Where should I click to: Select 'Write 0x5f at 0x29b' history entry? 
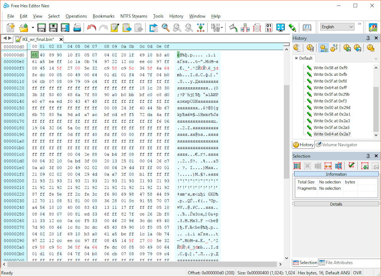tap(331, 94)
